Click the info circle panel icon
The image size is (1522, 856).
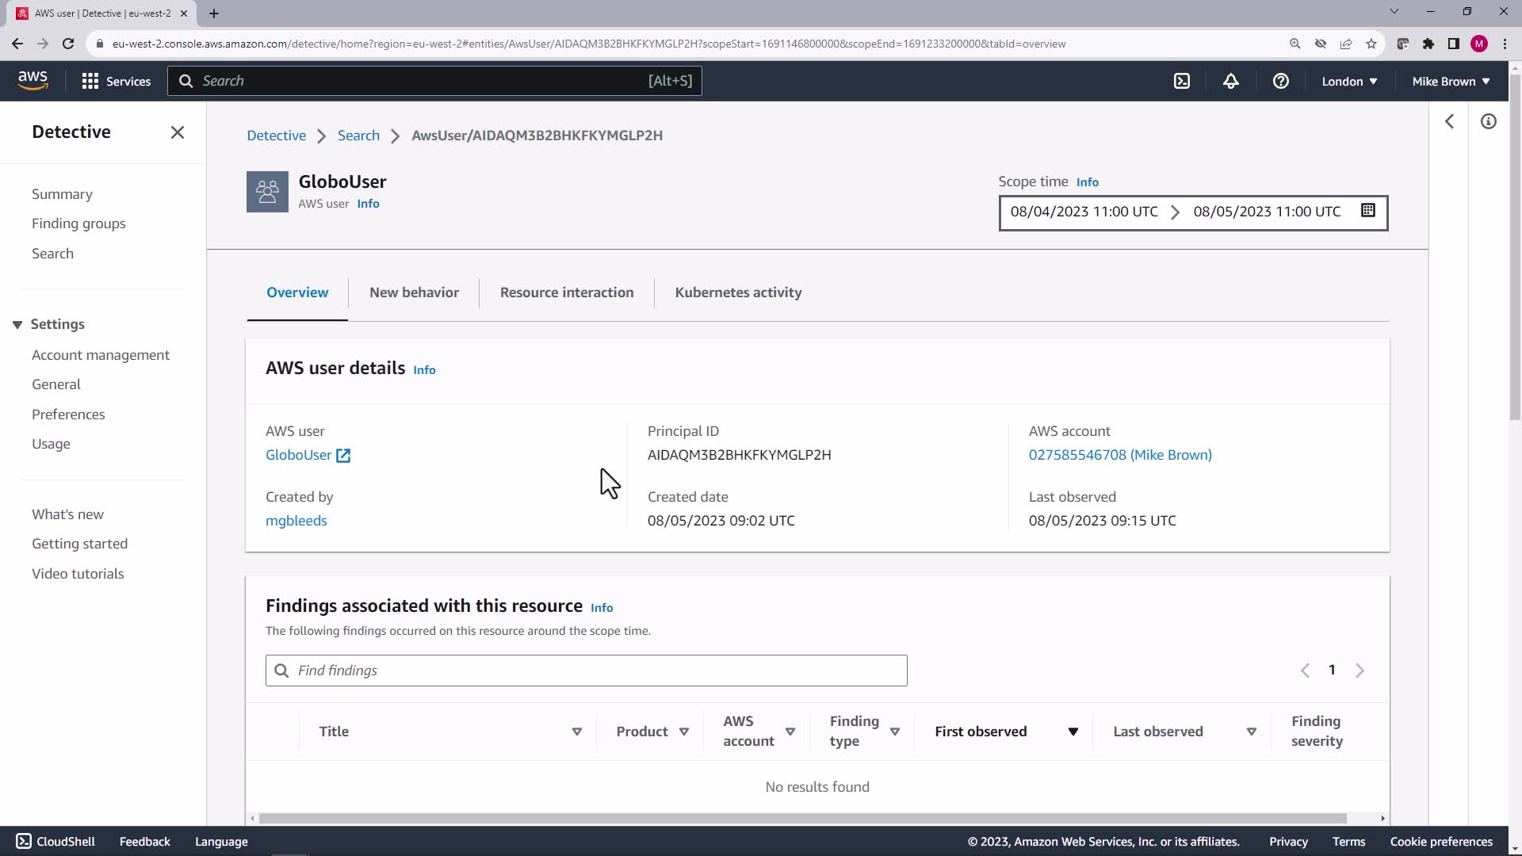1488,121
